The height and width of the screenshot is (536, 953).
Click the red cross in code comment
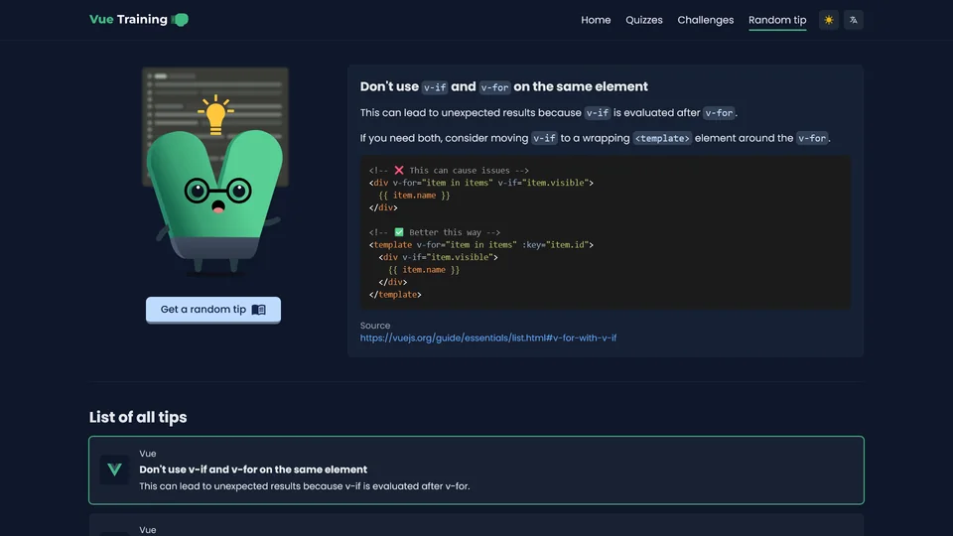[x=399, y=170]
